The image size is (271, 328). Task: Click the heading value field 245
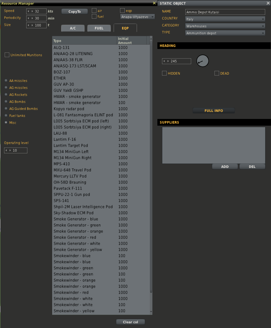pyautogui.click(x=177, y=61)
